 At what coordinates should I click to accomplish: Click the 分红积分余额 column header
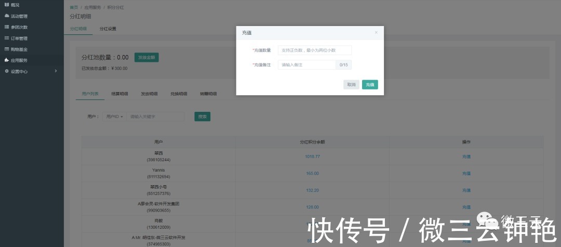click(x=312, y=142)
